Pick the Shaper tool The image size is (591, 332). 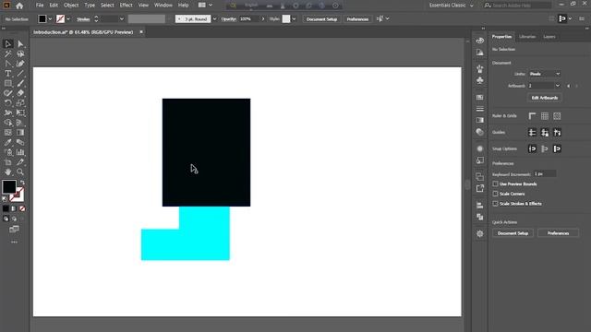tap(8, 93)
